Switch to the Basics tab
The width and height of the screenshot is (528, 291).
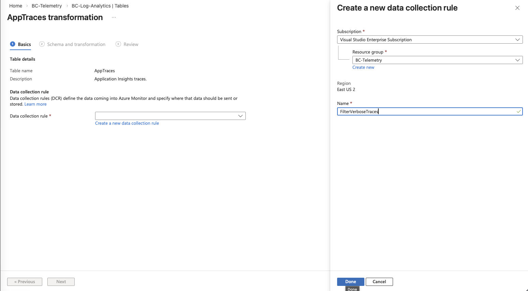24,44
